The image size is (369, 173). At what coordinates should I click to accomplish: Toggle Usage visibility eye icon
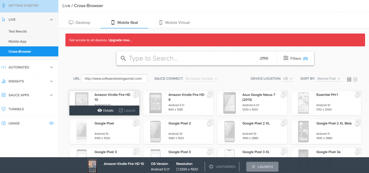tap(51, 123)
